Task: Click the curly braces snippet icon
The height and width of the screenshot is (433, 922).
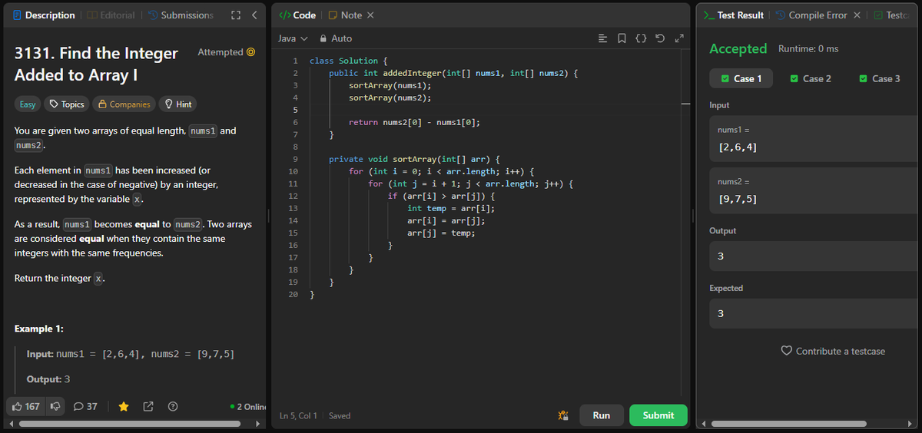Action: (x=641, y=38)
